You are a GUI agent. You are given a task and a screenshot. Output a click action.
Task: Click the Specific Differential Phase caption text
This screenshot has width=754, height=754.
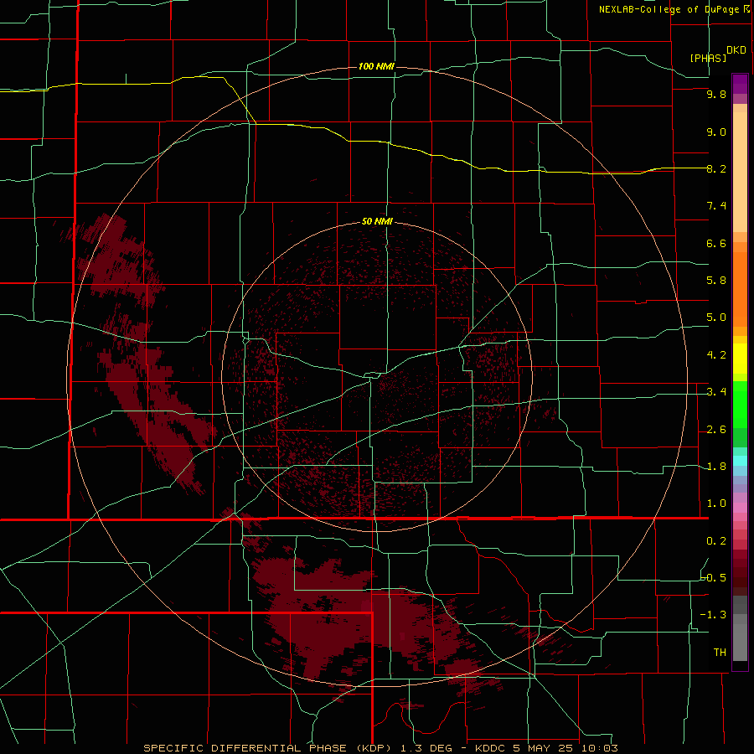pos(380,748)
